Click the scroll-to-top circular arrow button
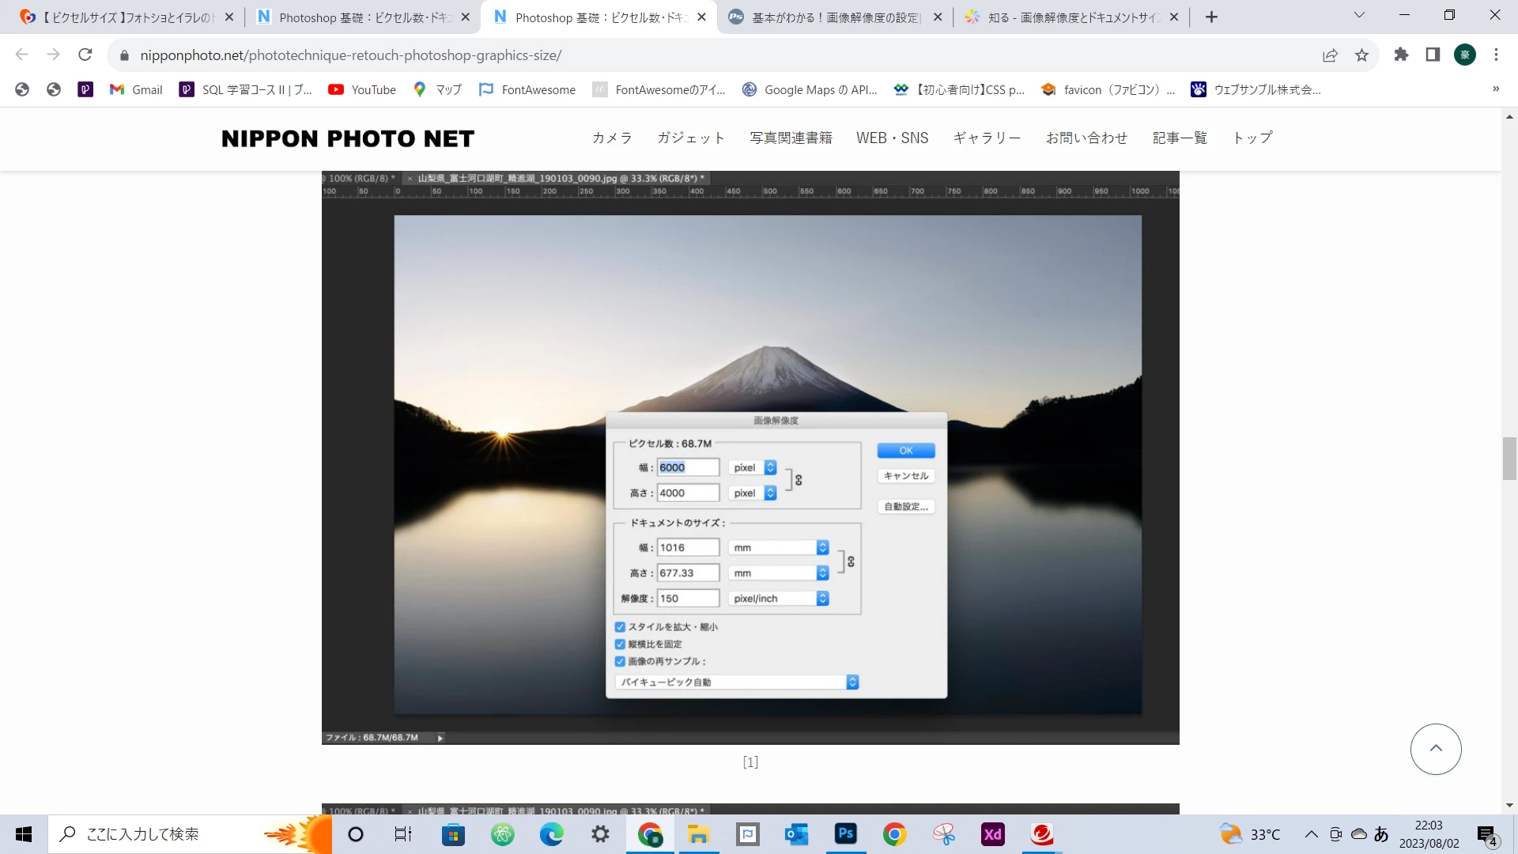The height and width of the screenshot is (854, 1518). (x=1436, y=749)
